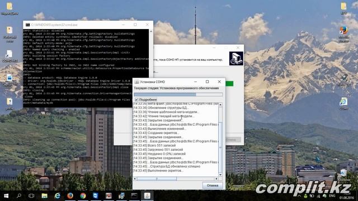358x201 pixels.
Task: Click log scroll-down arrow
Action: 220,175
